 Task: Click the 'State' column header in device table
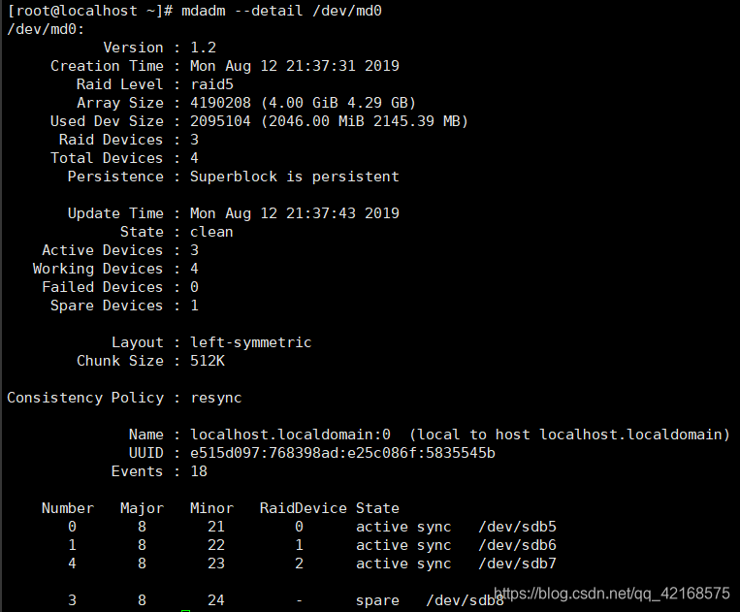(377, 508)
